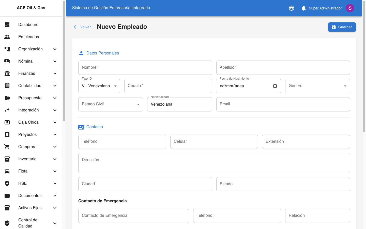Click the Flota car icon
The height and width of the screenshot is (229, 366).
7,171
